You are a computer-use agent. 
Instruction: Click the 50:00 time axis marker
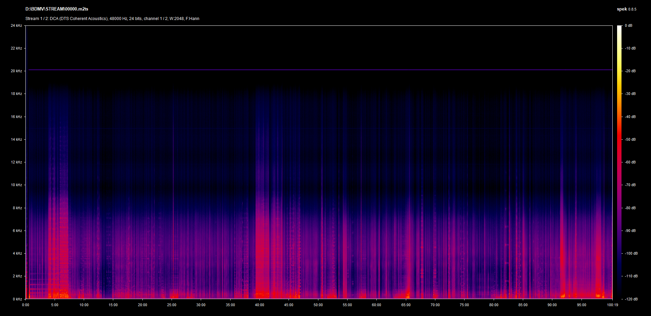point(318,305)
